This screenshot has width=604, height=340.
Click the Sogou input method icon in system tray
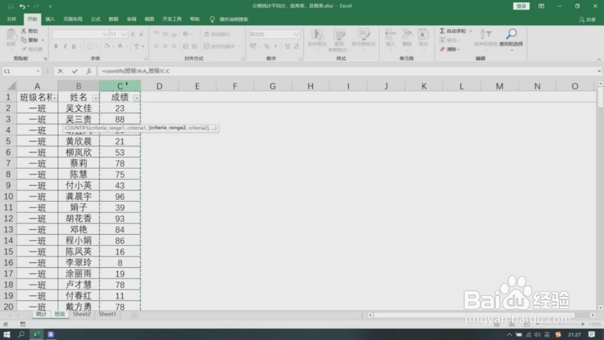pyautogui.click(x=558, y=334)
